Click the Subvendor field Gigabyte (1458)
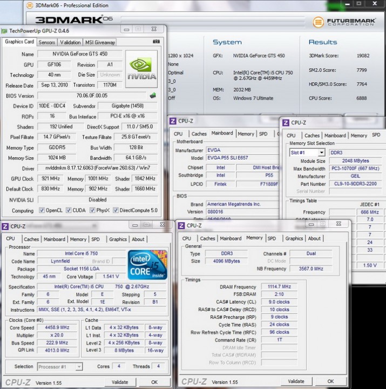 coord(127,106)
